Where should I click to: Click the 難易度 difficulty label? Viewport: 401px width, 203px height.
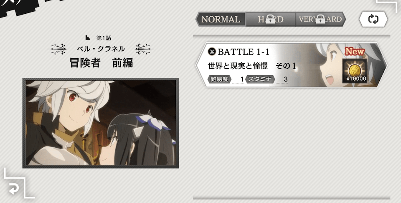tap(219, 79)
